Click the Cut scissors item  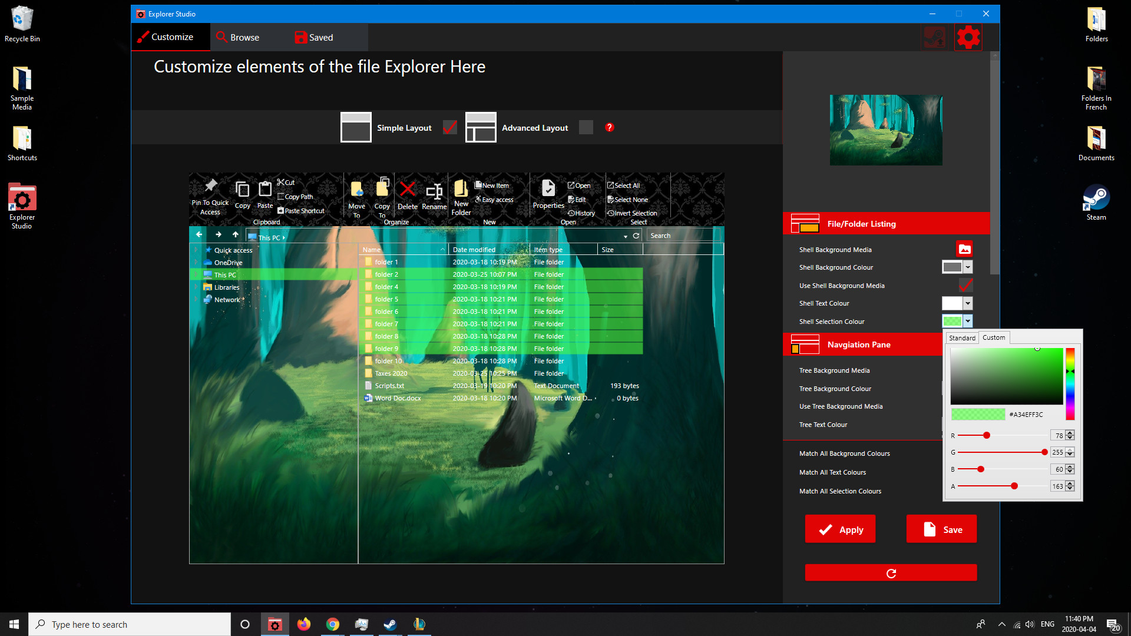click(x=286, y=183)
